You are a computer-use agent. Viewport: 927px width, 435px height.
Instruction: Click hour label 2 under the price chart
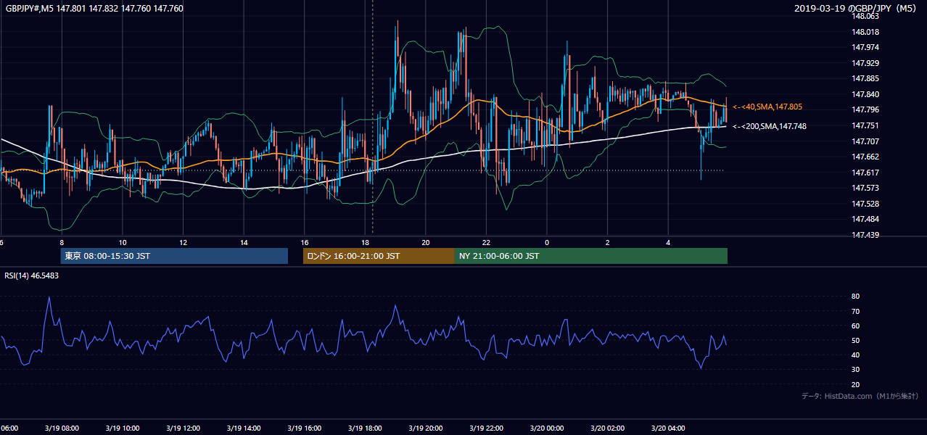pos(607,243)
